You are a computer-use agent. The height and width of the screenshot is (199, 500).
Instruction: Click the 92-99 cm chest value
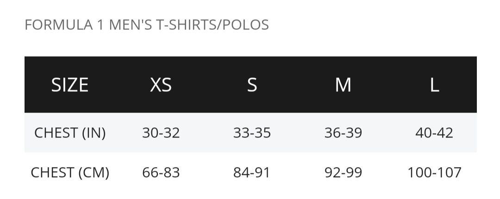[x=343, y=173]
